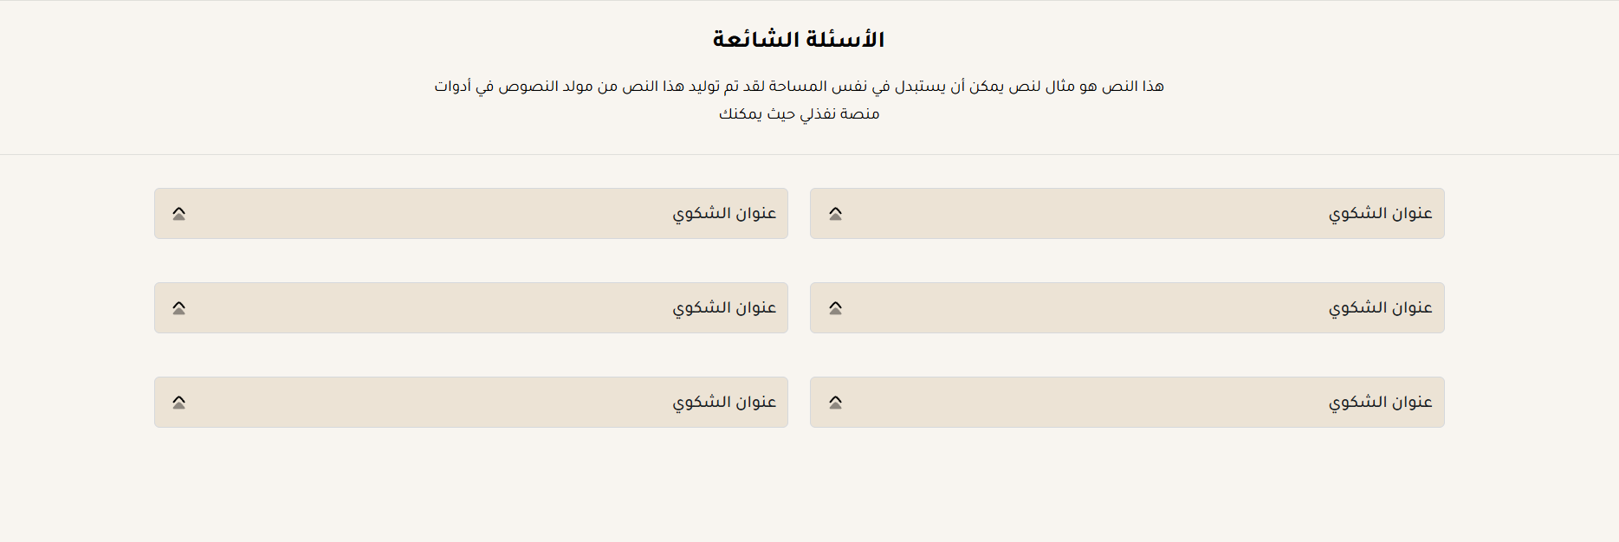Toggle the chevron icon in the middle-right accordion
The height and width of the screenshot is (542, 1619).
[x=835, y=308]
